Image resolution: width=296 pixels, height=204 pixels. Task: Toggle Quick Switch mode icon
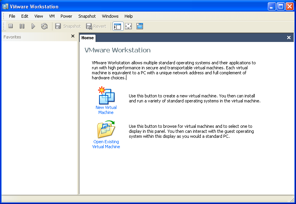pos(140,26)
